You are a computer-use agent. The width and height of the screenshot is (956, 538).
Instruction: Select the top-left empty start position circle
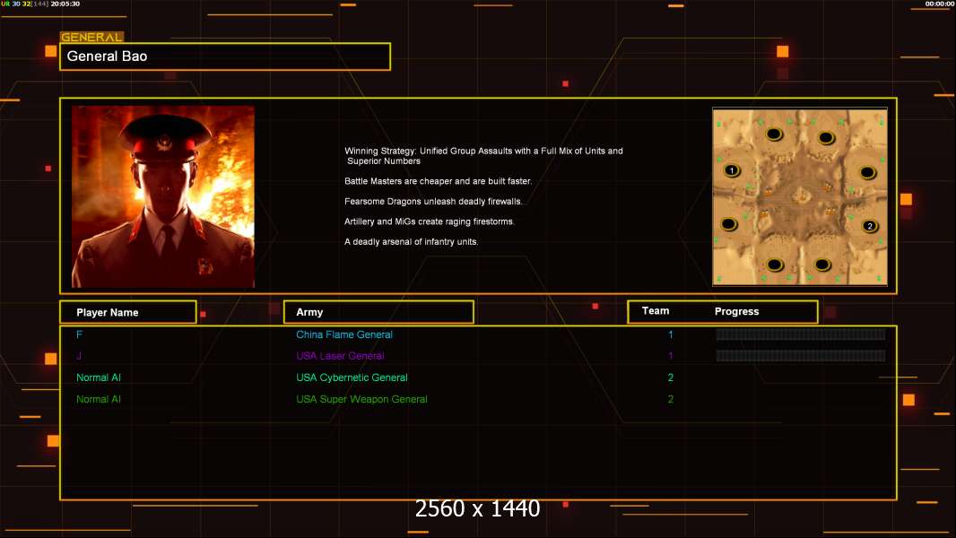coord(774,134)
